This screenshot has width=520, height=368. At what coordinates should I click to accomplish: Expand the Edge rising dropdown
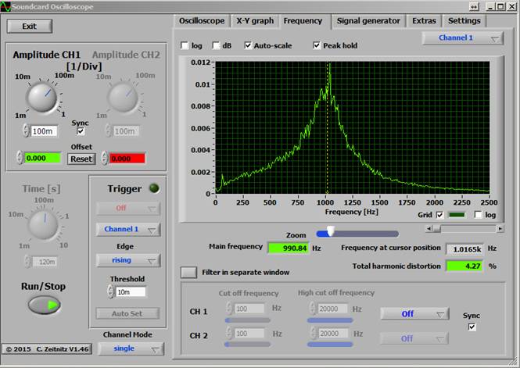127,260
